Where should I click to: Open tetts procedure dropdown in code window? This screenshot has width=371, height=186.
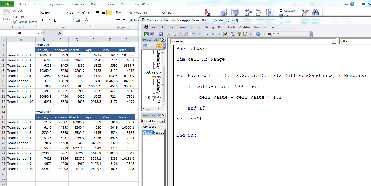pos(355,41)
